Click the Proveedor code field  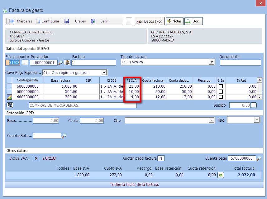pyautogui.click(x=44, y=63)
